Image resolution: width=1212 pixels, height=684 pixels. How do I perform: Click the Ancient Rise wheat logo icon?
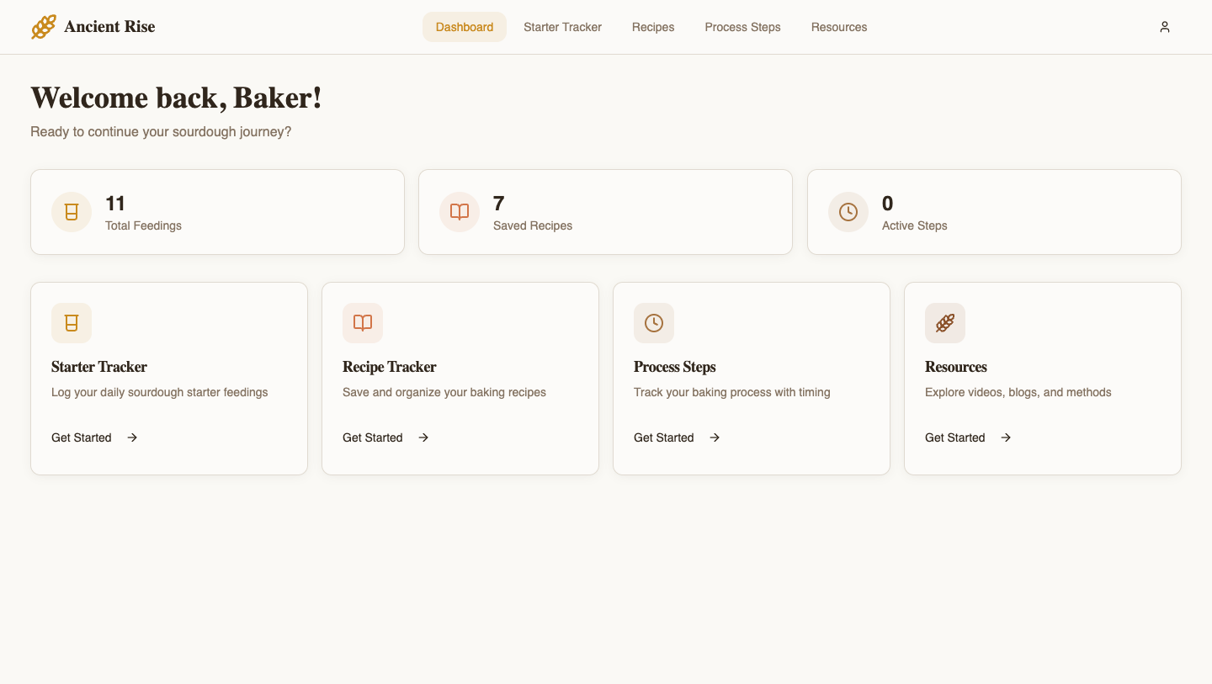pyautogui.click(x=44, y=27)
